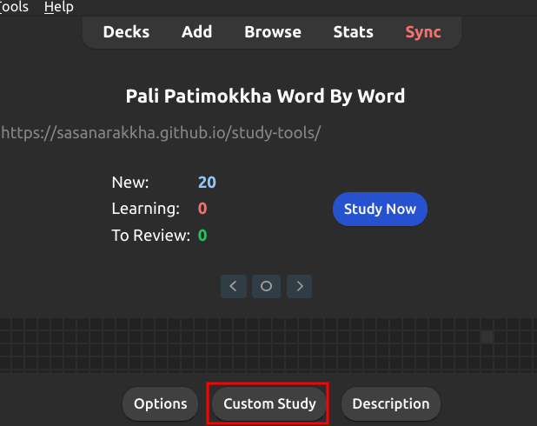
Task: Go to next year in review heatmap
Action: pos(299,285)
